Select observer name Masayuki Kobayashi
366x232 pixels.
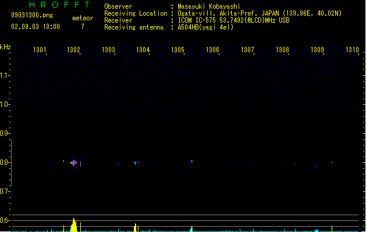pos(209,6)
